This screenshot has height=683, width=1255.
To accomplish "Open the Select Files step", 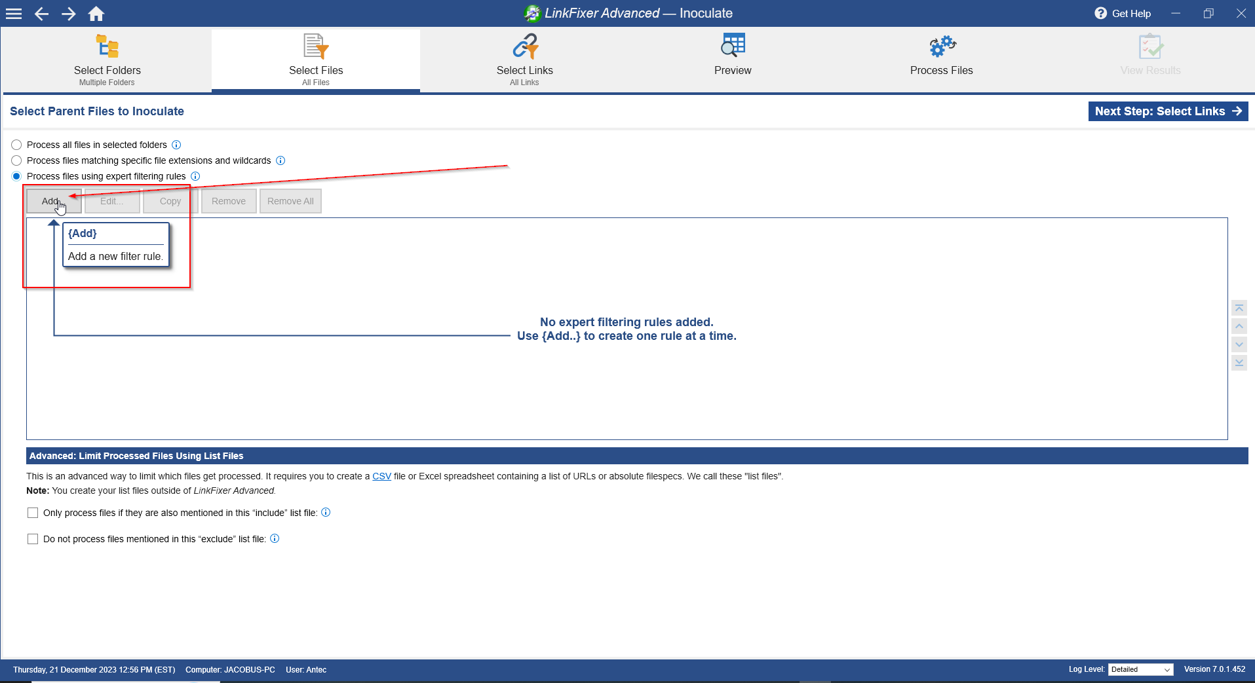I will 316,60.
